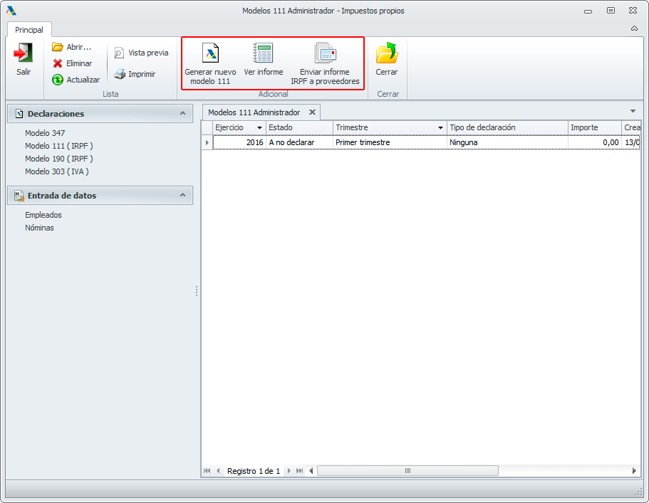Print the list with Imprimir
The image size is (649, 503).
[x=135, y=74]
